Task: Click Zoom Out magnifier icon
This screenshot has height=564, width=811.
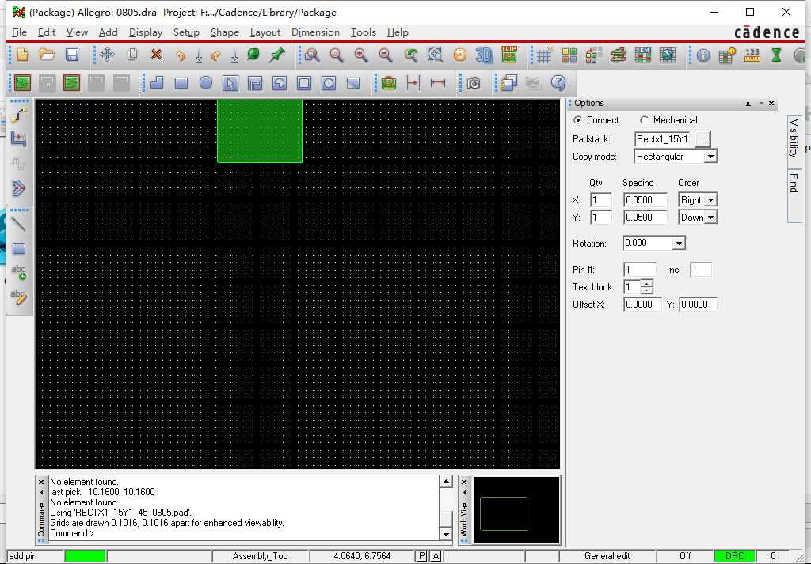Action: click(386, 55)
